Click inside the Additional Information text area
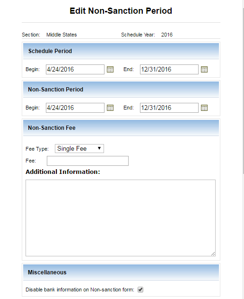244x299 pixels. pyautogui.click(x=121, y=218)
